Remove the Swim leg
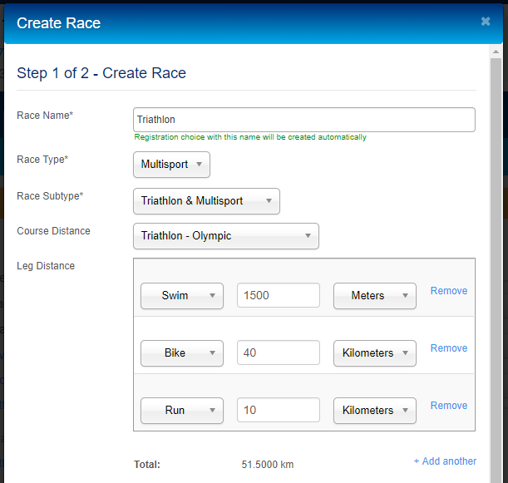508x483 pixels. [x=449, y=291]
